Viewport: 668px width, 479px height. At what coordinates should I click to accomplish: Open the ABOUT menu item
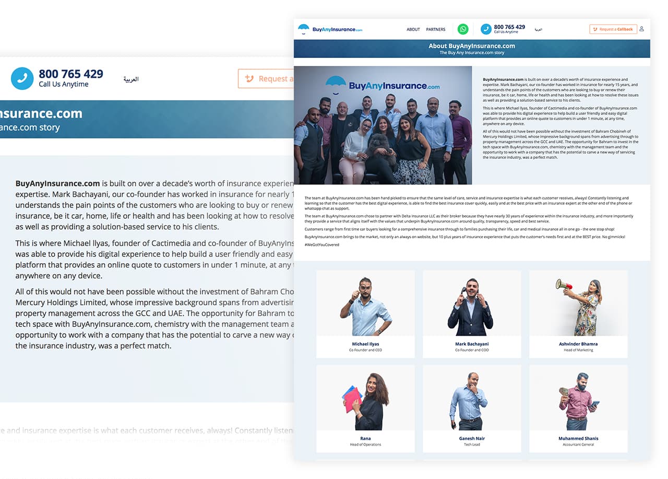click(x=413, y=30)
